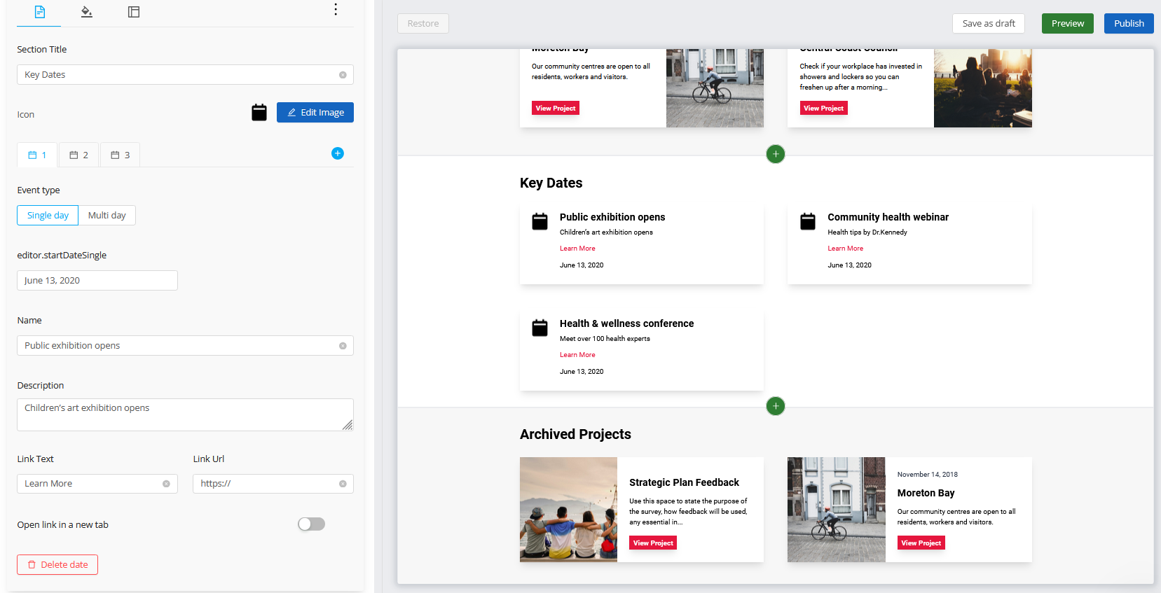Select Multi day event type

(107, 216)
